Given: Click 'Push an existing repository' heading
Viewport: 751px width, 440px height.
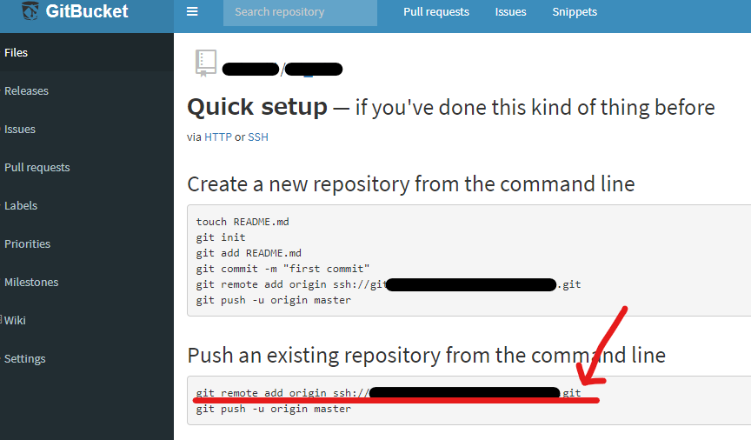Looking at the screenshot, I should pos(426,356).
